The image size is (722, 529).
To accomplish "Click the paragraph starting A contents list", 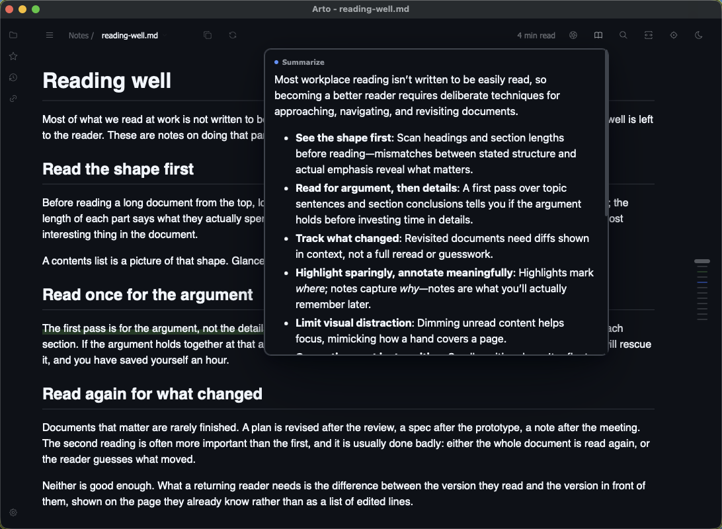I will (x=153, y=261).
